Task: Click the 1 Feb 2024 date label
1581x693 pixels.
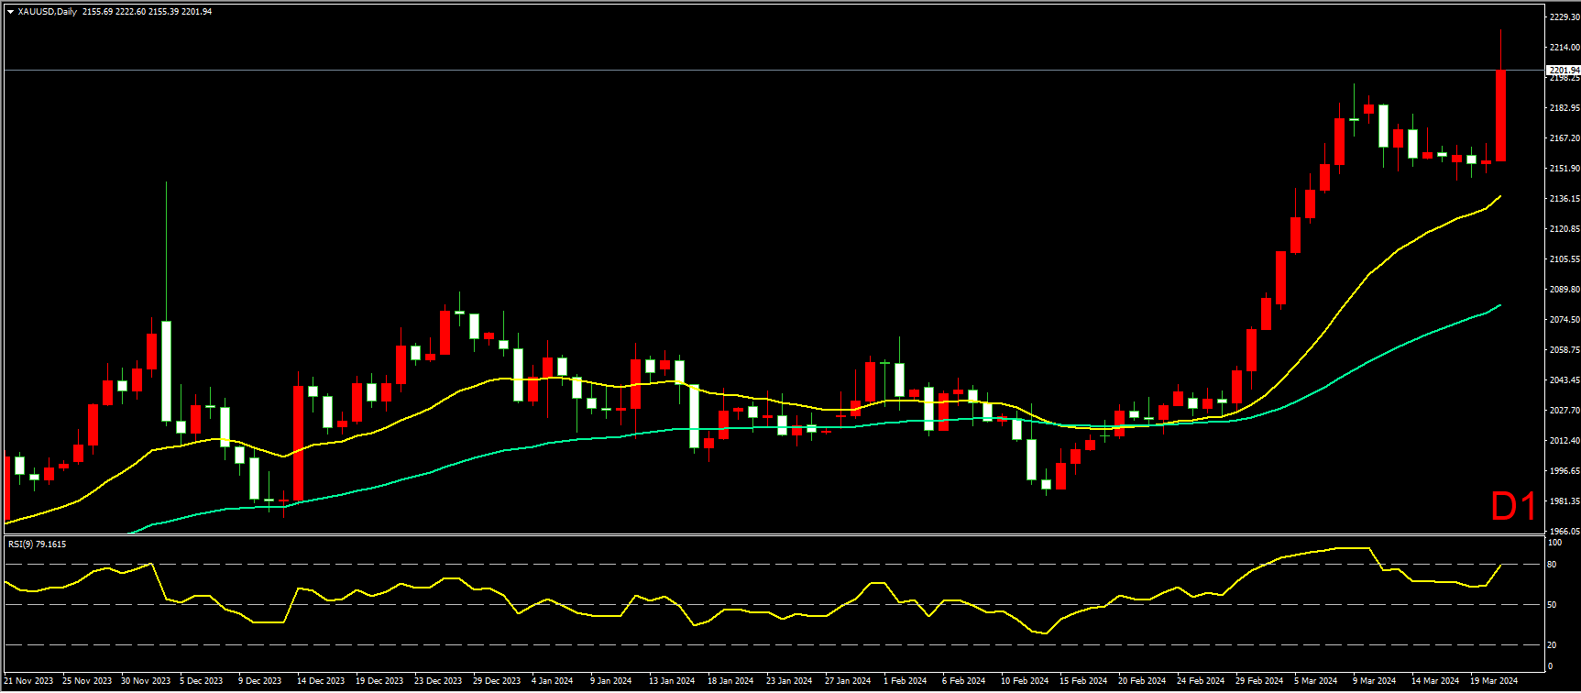Action: 906,681
